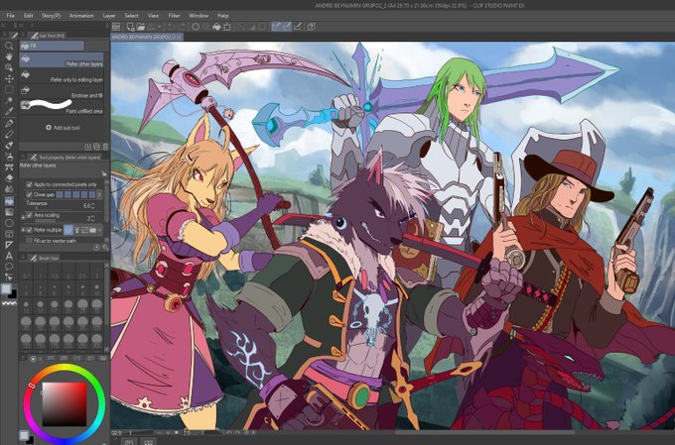Select the Hand move-canvas tool
Viewport: 675px width, 445px height.
pyautogui.click(x=9, y=56)
